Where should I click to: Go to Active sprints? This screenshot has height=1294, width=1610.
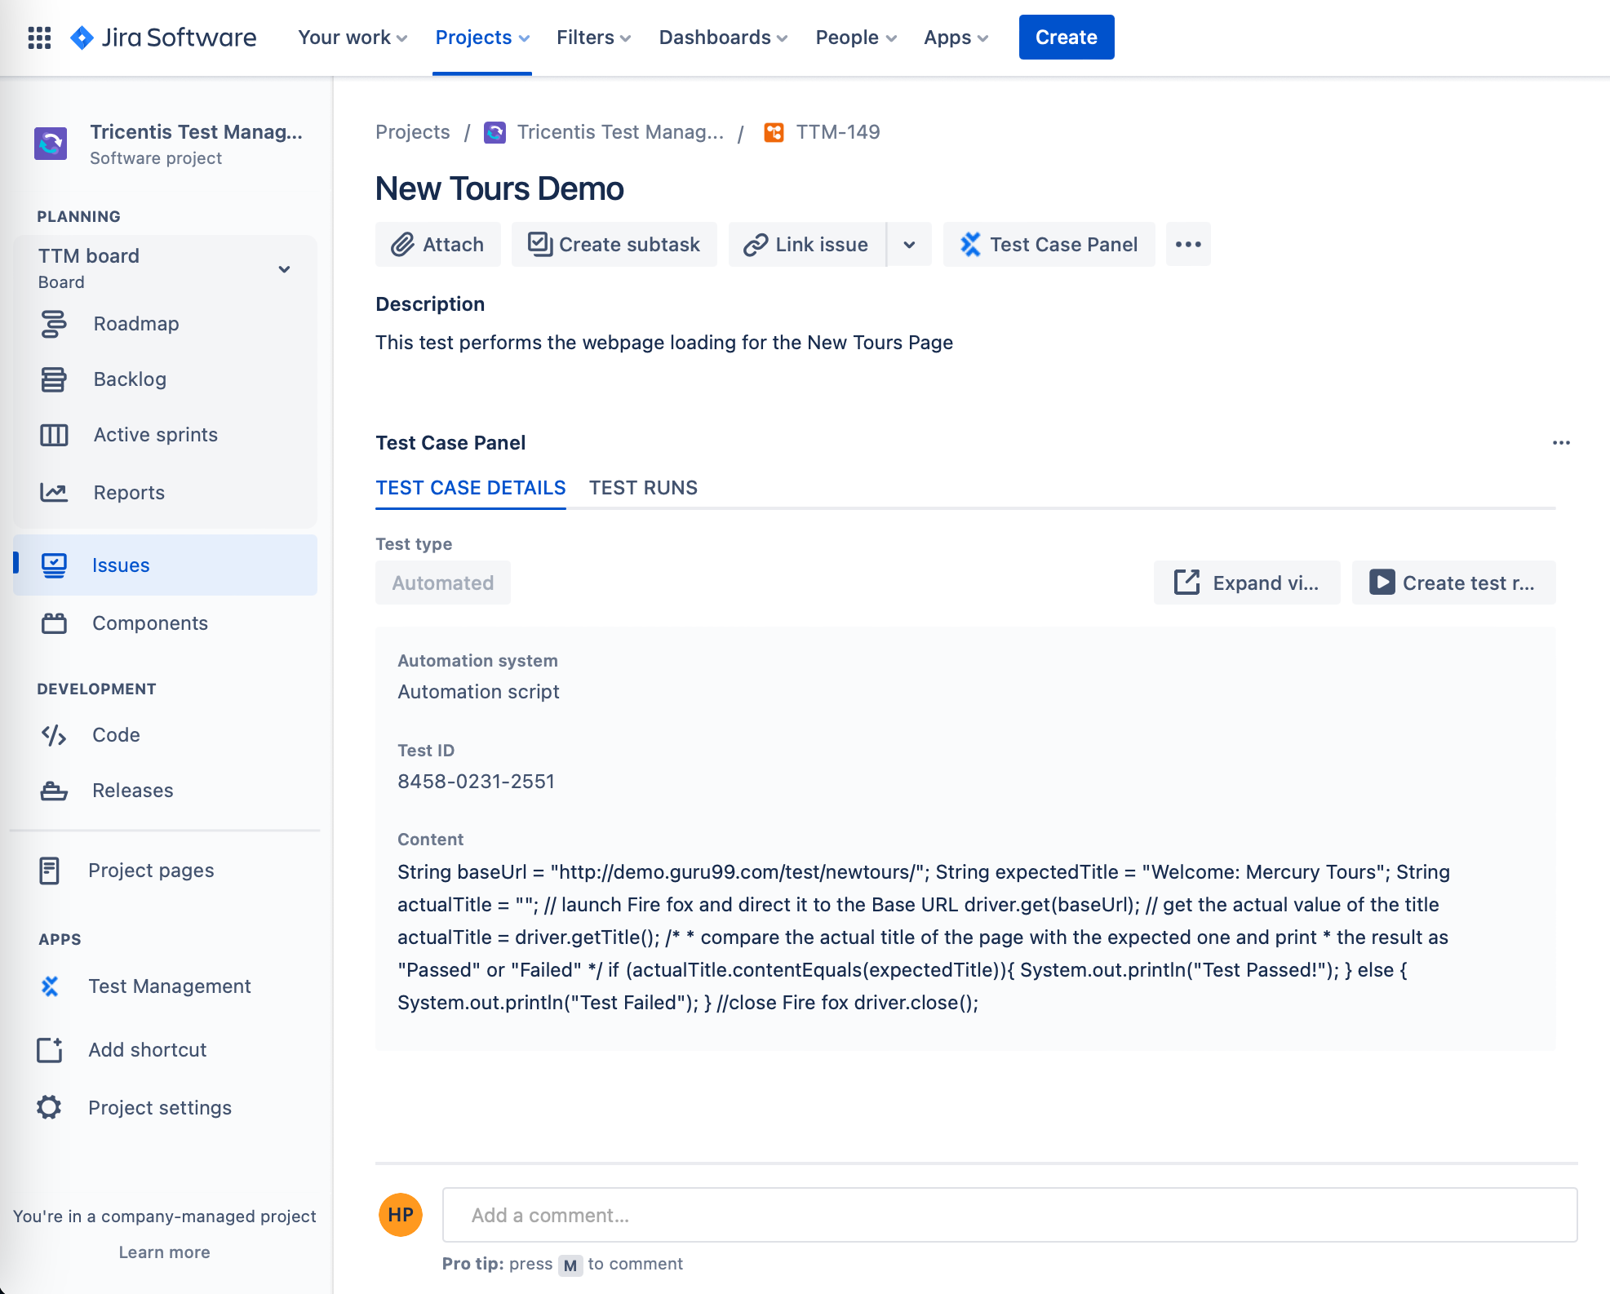[x=166, y=435]
